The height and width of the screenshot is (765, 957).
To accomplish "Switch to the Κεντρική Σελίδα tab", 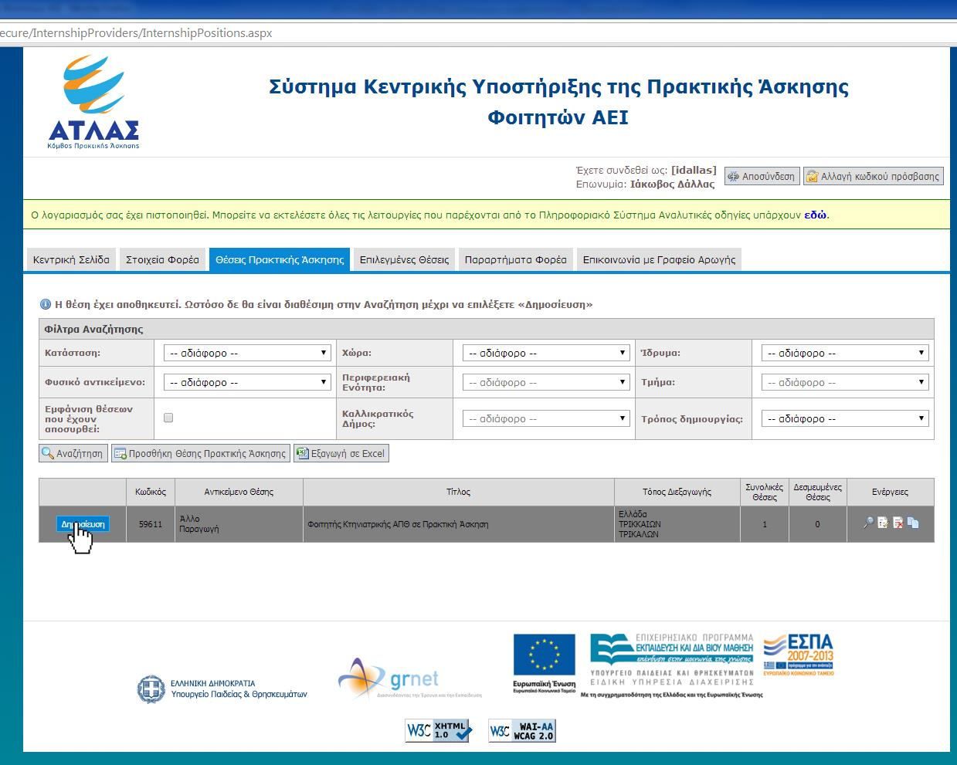I will [71, 259].
